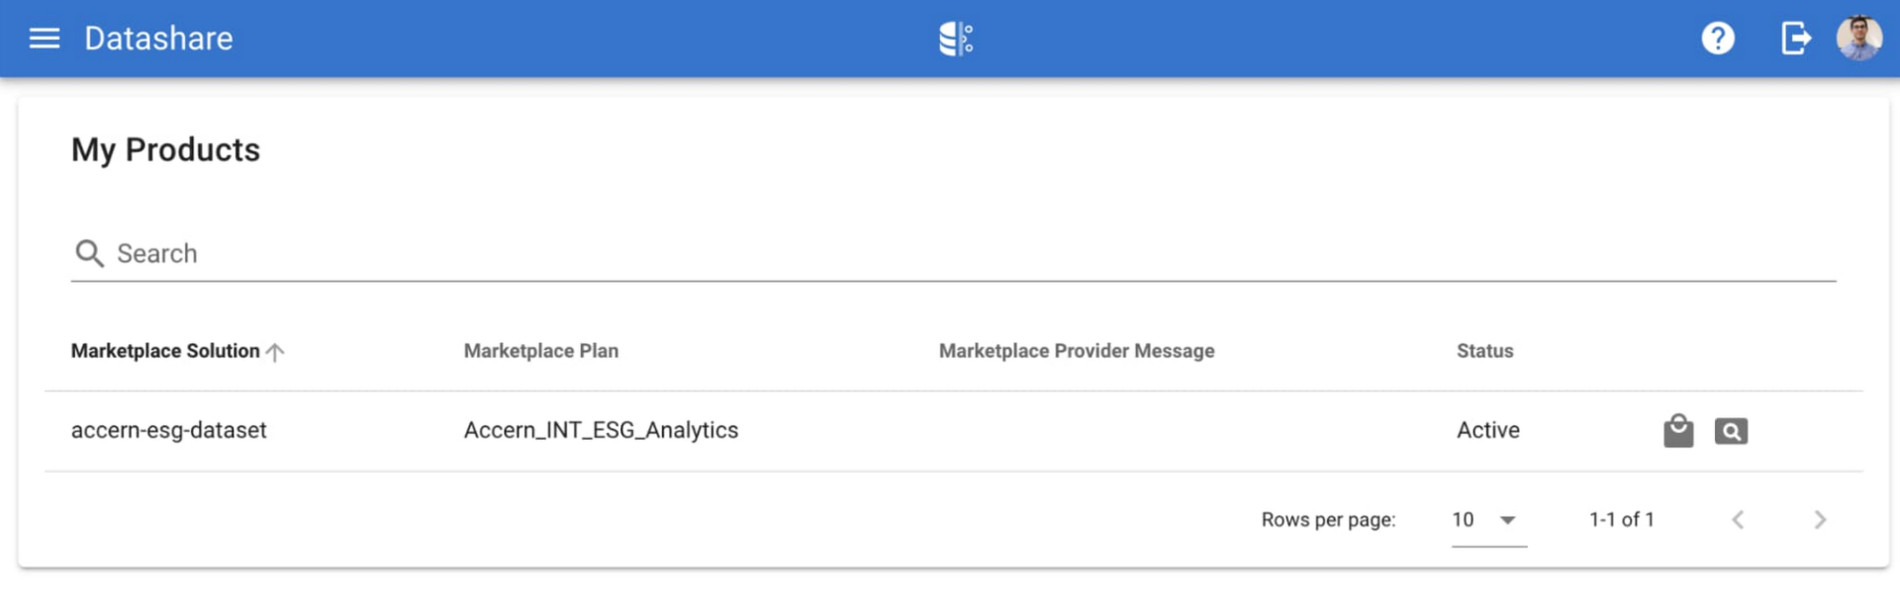This screenshot has width=1900, height=609.
Task: Click the magnifier icon beside Search
Action: pyautogui.click(x=89, y=254)
